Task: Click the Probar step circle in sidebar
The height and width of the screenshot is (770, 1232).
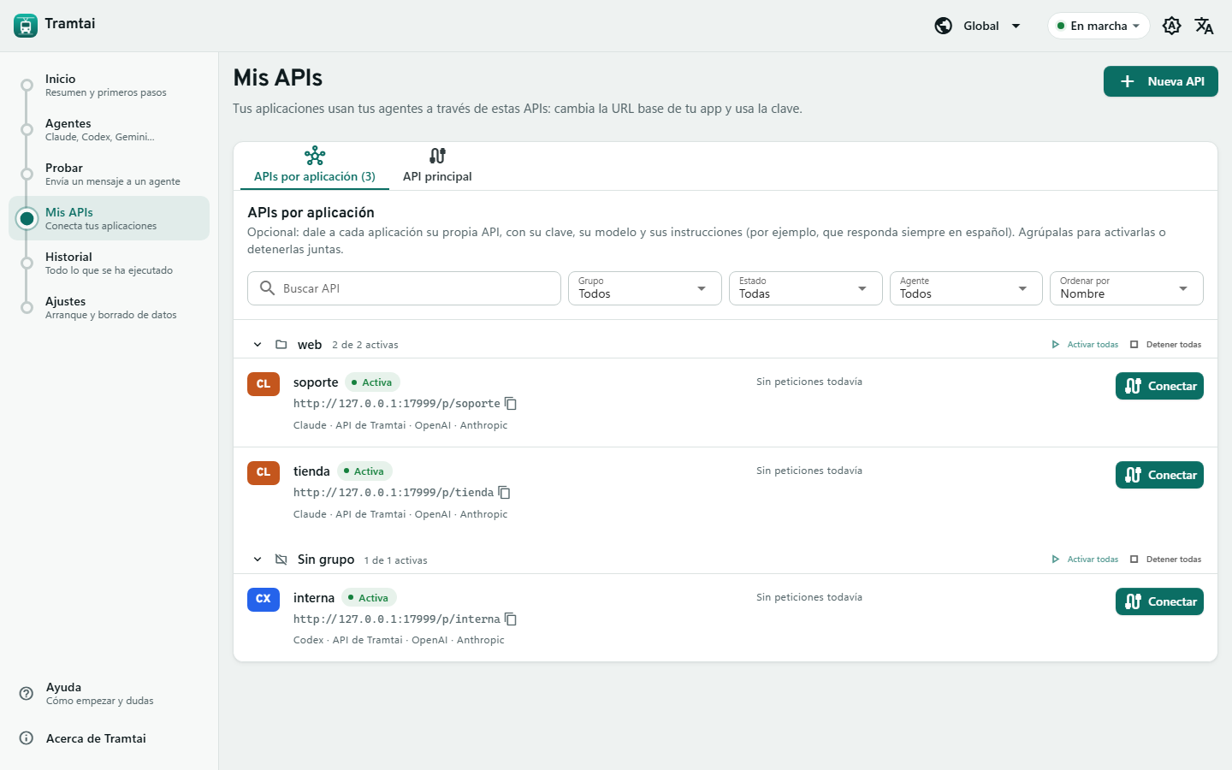Action: (x=27, y=174)
